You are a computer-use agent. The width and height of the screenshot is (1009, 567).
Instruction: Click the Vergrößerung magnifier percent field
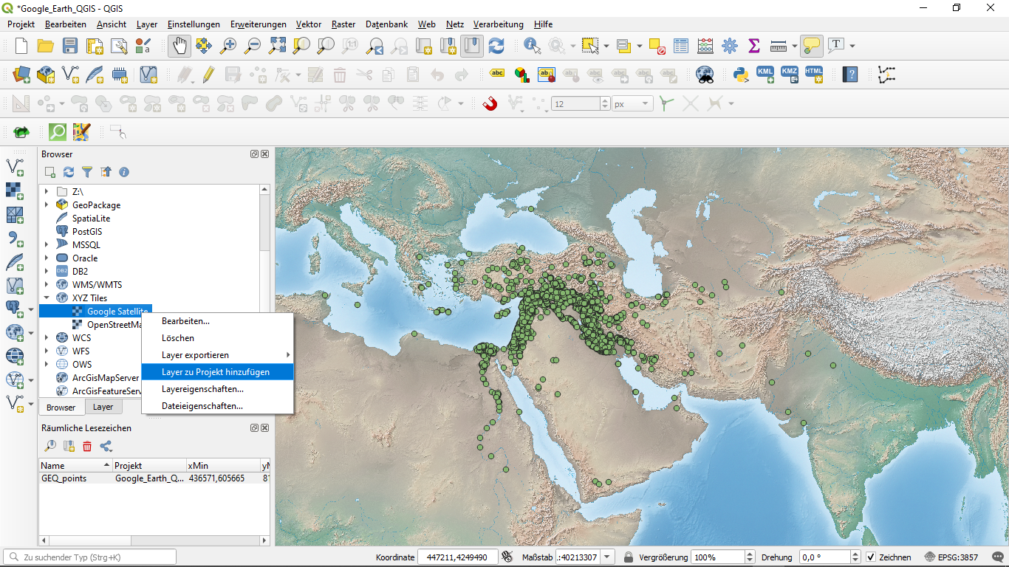click(718, 557)
